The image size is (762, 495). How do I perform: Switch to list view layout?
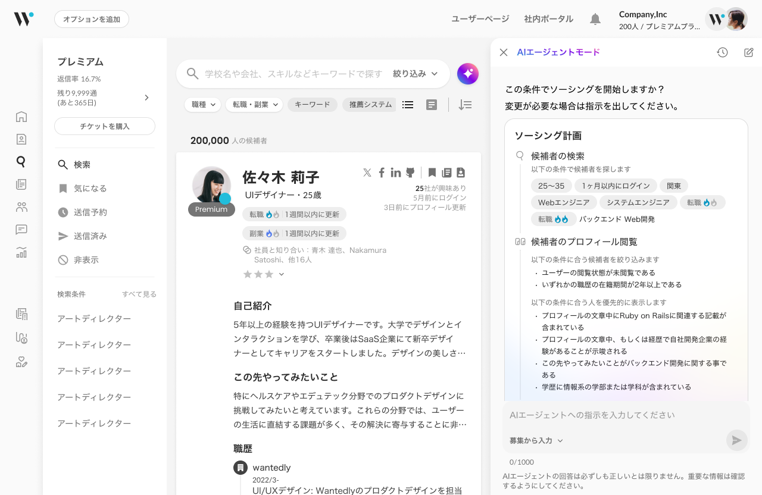pyautogui.click(x=408, y=105)
